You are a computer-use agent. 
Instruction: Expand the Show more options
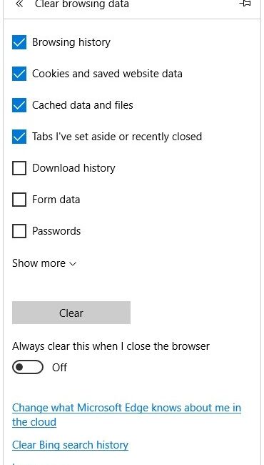[44, 263]
